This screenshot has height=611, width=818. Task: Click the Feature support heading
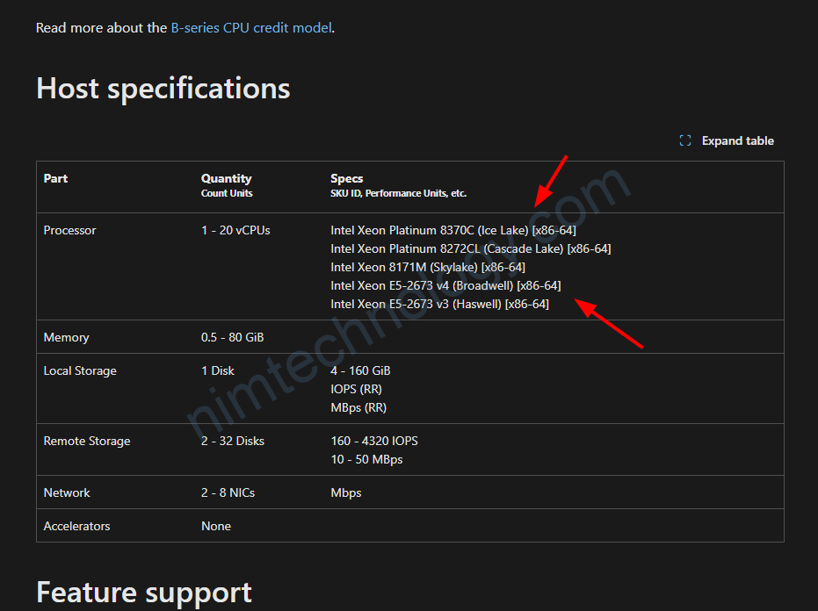point(144,592)
